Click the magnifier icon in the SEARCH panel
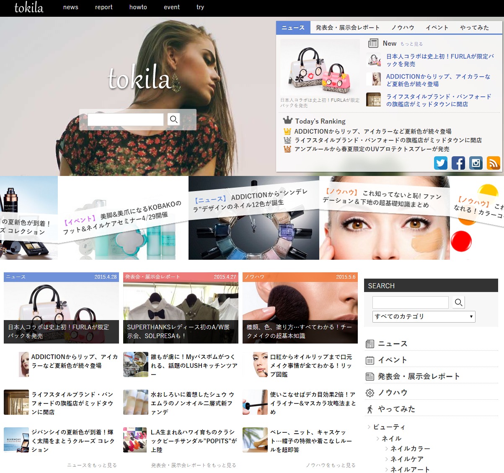This screenshot has width=504, height=473. pyautogui.click(x=458, y=302)
